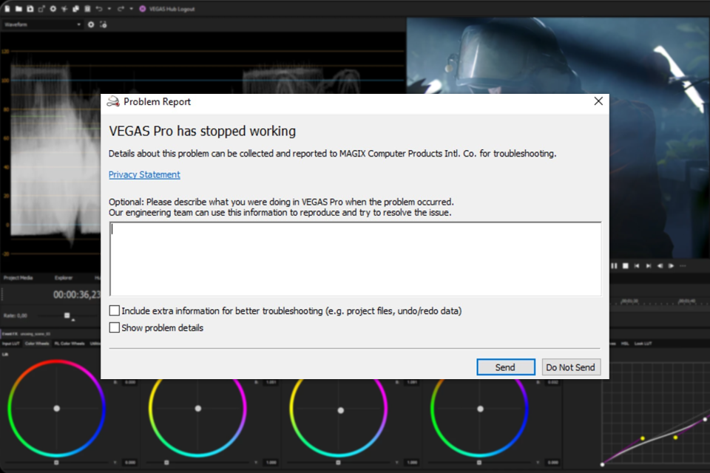This screenshot has width=710, height=473.
Task: Switch to the Explorer tab
Action: click(x=64, y=277)
